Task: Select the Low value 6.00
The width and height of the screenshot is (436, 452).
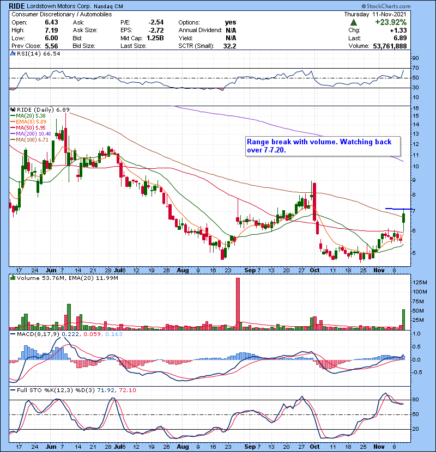Action: click(51, 38)
